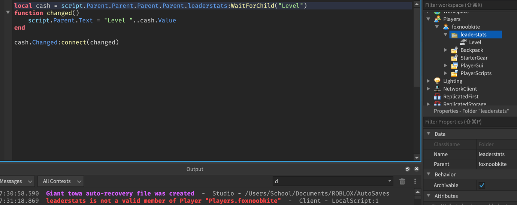Collapse the Players tree node
Screen dimensions: 517x205
tap(429, 19)
